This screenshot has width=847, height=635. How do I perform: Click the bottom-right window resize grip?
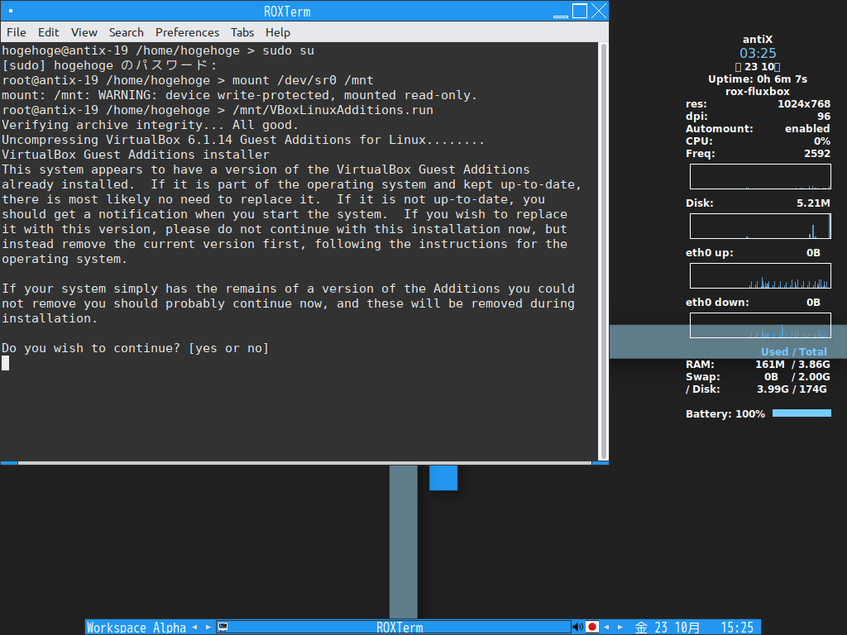pos(601,463)
